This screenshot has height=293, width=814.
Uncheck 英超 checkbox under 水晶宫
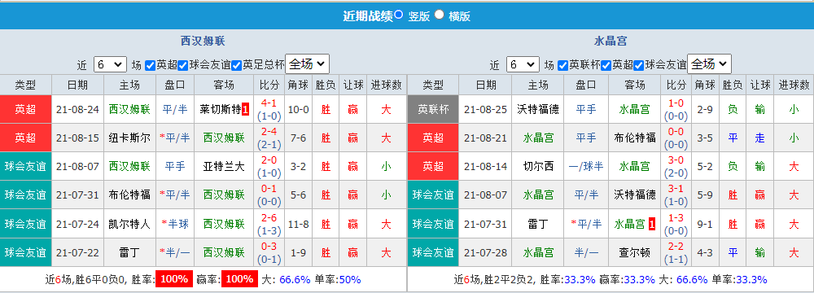pyautogui.click(x=606, y=65)
